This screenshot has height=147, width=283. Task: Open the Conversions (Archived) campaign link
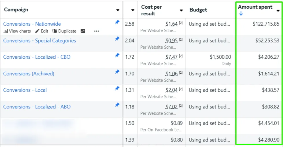click(x=29, y=74)
